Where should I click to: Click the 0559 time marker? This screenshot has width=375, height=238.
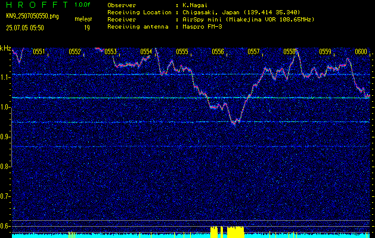326,51
